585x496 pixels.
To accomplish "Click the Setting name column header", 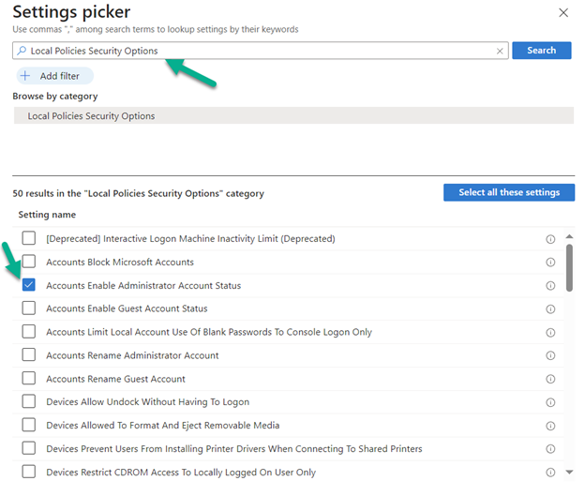I will (x=47, y=215).
